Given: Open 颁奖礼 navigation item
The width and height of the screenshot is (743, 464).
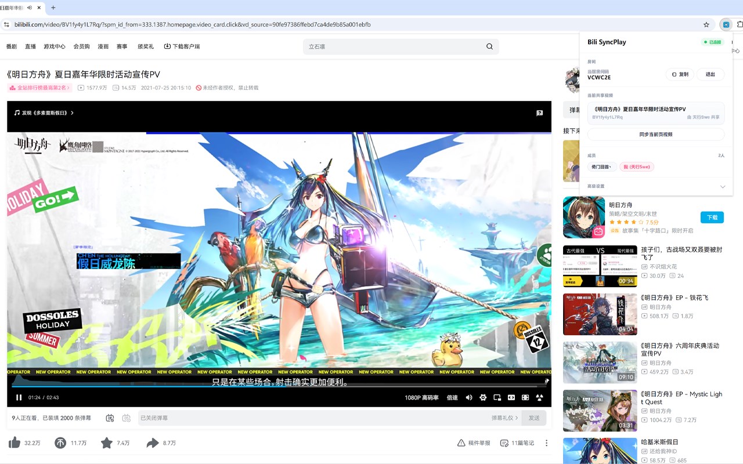Looking at the screenshot, I should [146, 46].
